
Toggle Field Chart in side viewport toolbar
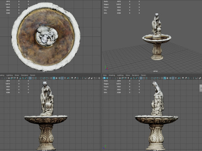(x=152, y=78)
